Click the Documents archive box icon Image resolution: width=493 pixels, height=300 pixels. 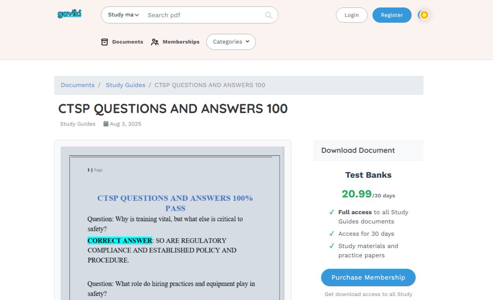(105, 42)
